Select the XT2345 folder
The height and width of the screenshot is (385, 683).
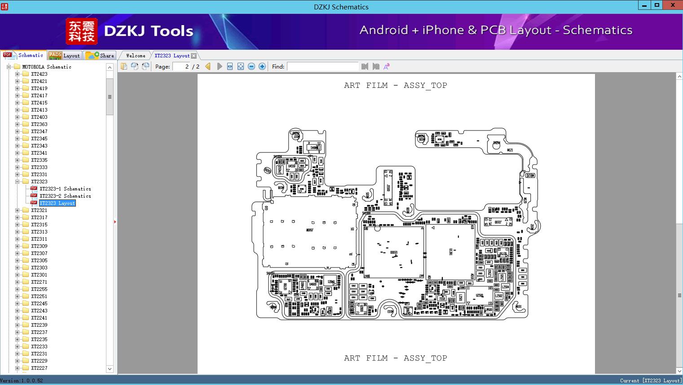(39, 138)
